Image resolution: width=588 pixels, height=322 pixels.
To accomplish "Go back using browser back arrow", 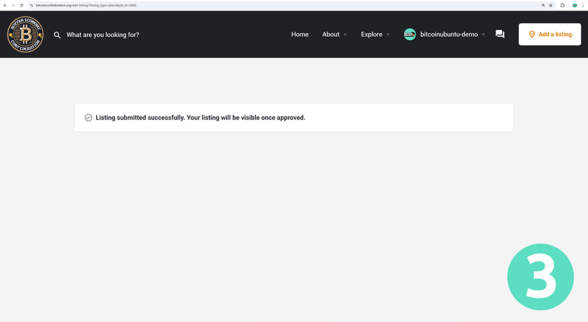I will [5, 5].
